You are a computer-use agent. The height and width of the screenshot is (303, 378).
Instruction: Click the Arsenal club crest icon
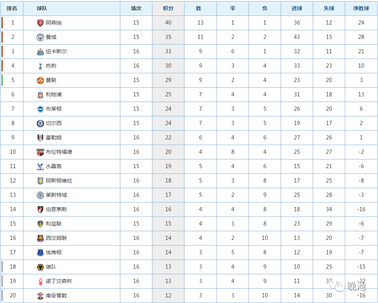[40, 23]
